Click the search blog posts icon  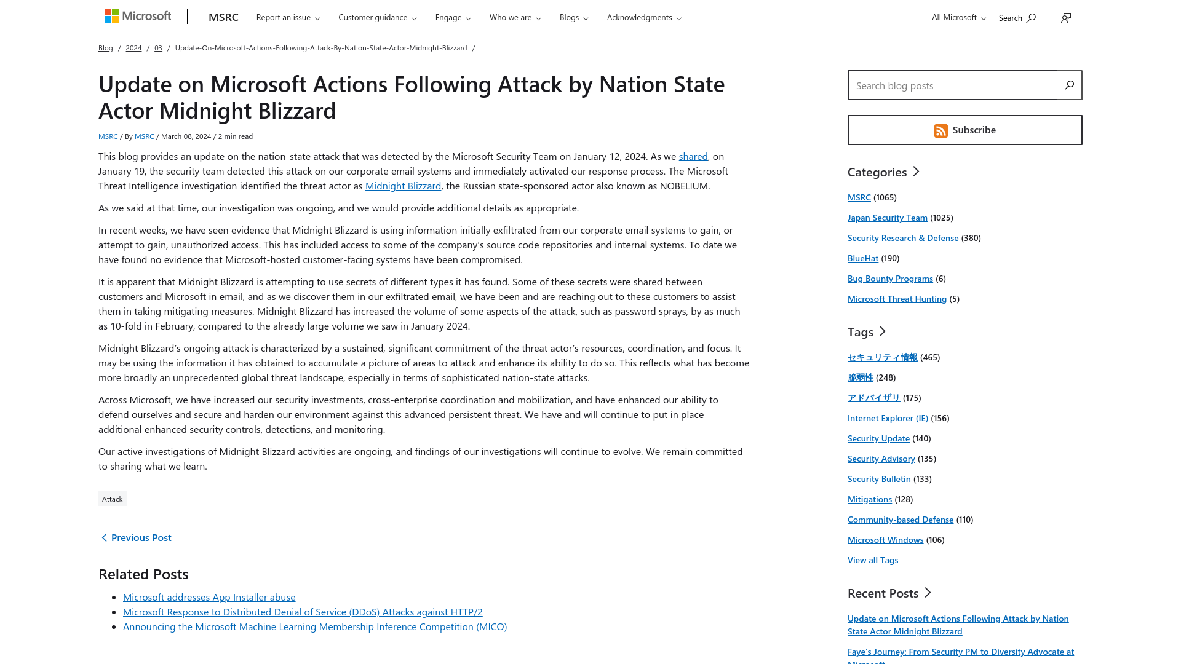click(x=1069, y=84)
